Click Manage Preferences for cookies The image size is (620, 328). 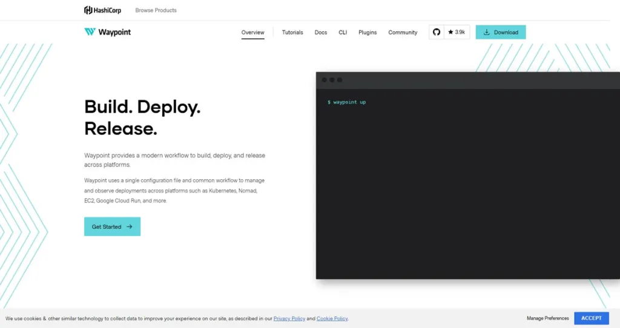(547, 318)
